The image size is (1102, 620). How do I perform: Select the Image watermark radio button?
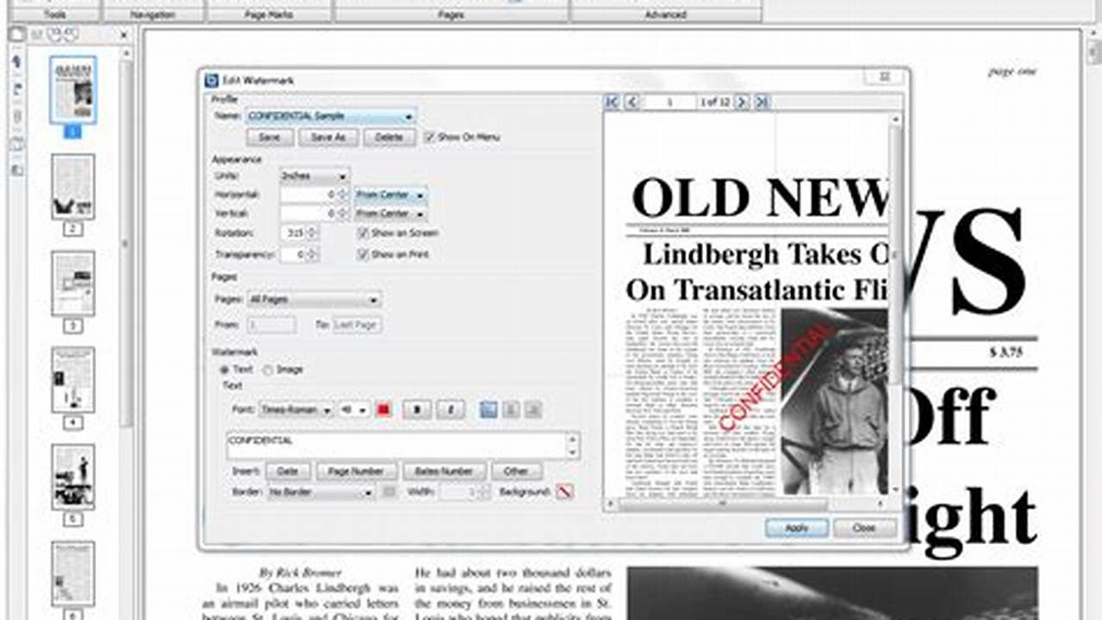pyautogui.click(x=268, y=368)
